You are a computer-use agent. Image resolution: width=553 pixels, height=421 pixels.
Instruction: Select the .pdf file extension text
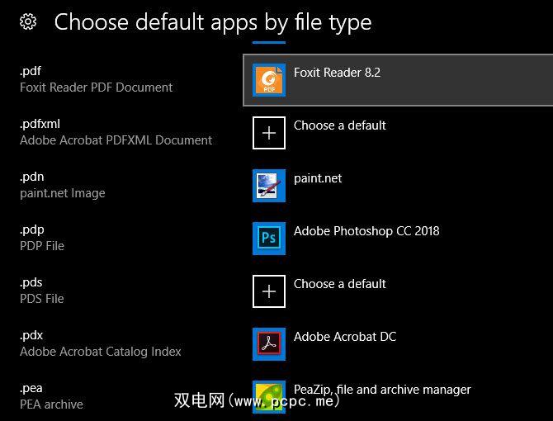pyautogui.click(x=31, y=71)
